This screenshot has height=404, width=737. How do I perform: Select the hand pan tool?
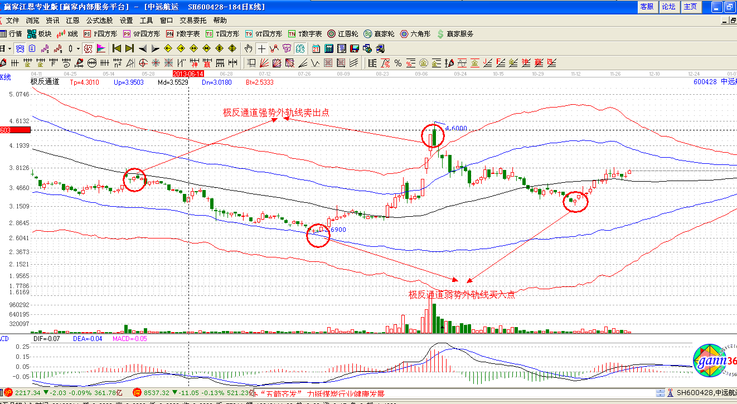click(248, 48)
